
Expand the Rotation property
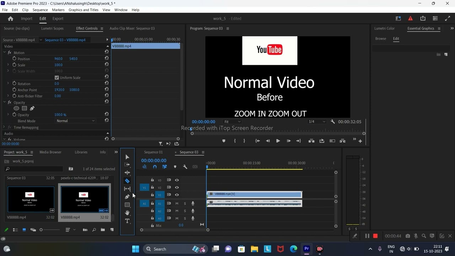8,84
